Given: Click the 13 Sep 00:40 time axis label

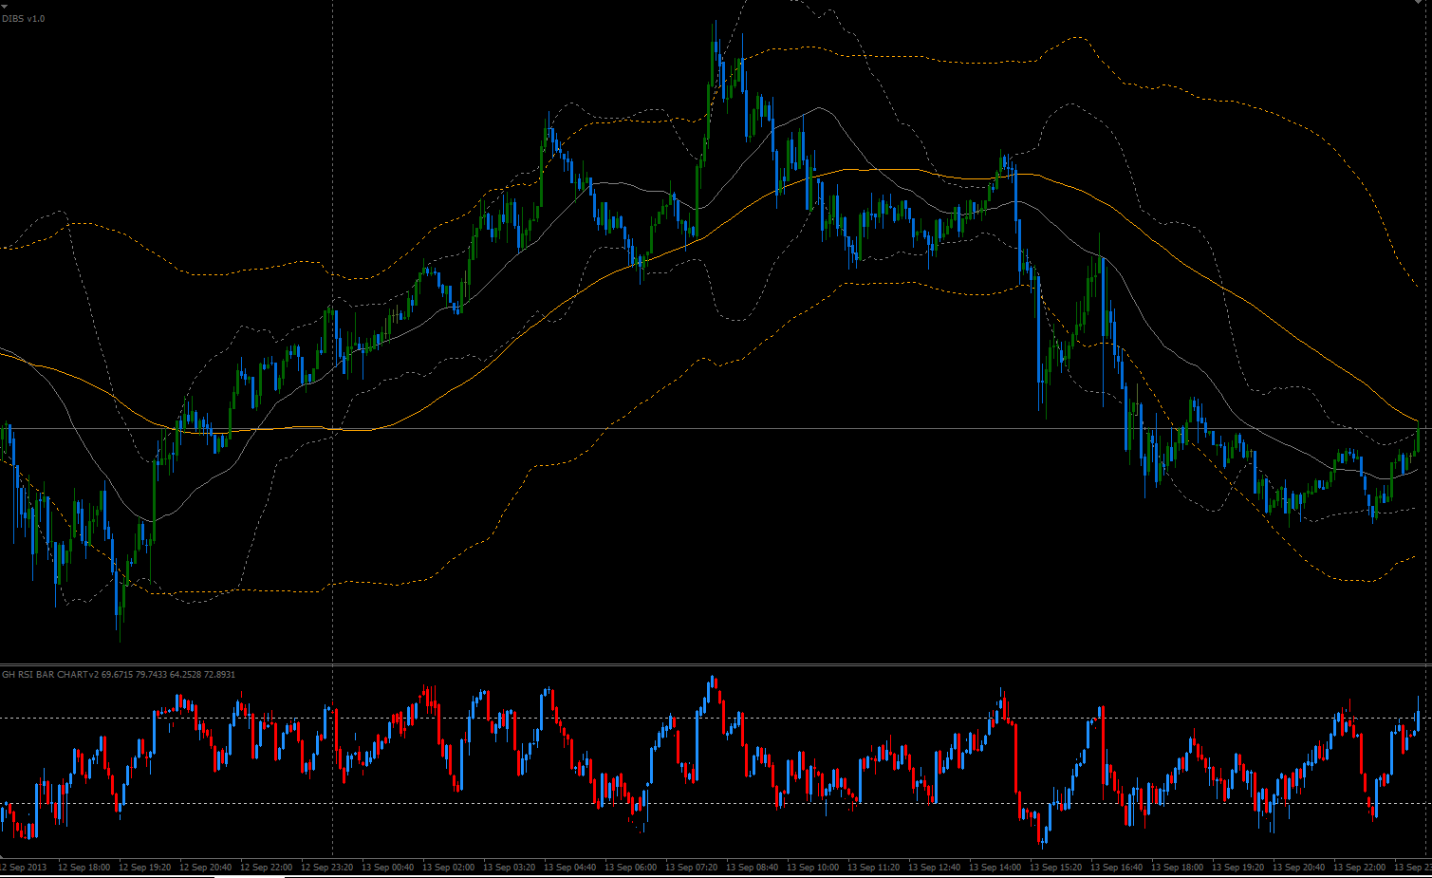Looking at the screenshot, I should [x=387, y=868].
